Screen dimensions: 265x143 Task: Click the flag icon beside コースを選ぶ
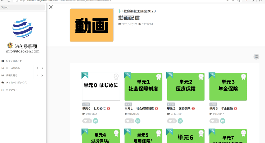(3, 68)
